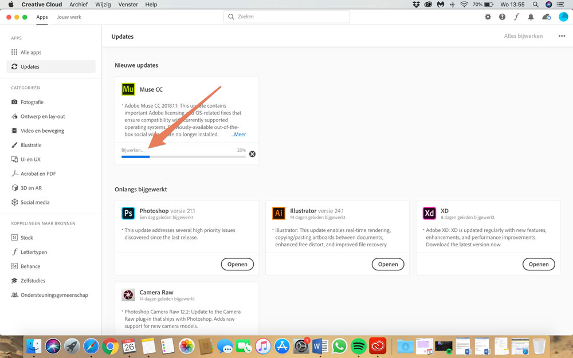This screenshot has width=573, height=358.
Task: Click the Illustrator app icon
Action: point(279,213)
